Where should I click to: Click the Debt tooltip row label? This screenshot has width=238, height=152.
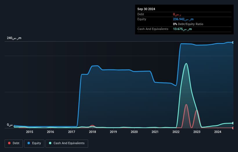pos(141,14)
